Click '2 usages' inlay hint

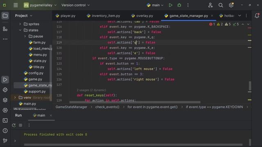coord(91,90)
